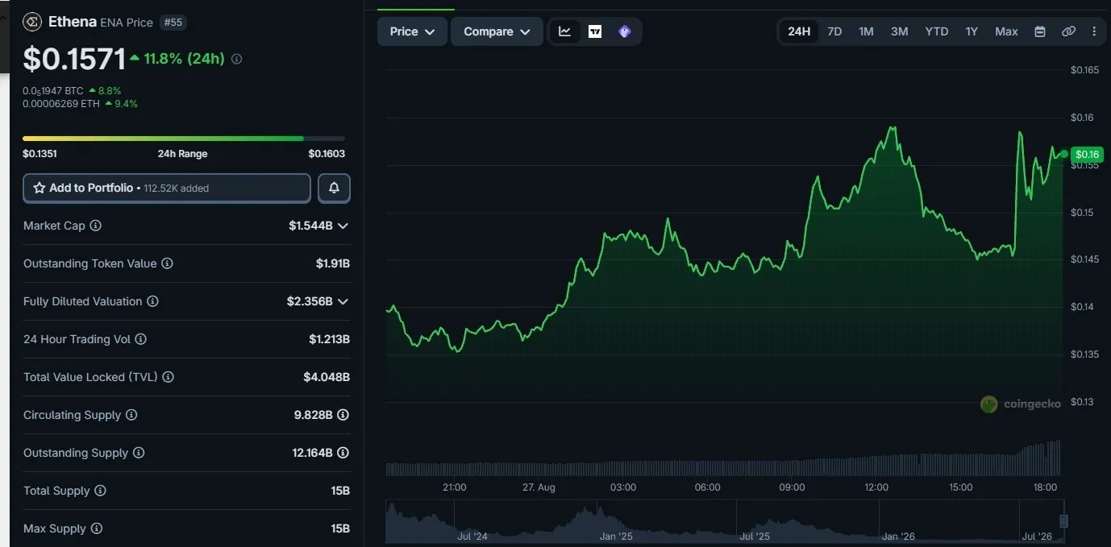Click the price alert bell icon
1111x547 pixels.
pyautogui.click(x=334, y=188)
